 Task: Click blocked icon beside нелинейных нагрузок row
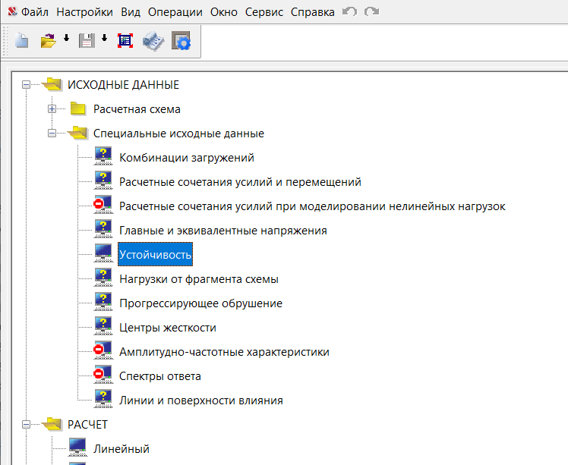pyautogui.click(x=103, y=205)
